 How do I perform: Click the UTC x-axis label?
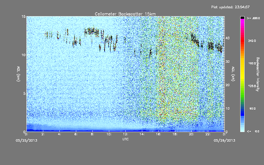125,139
